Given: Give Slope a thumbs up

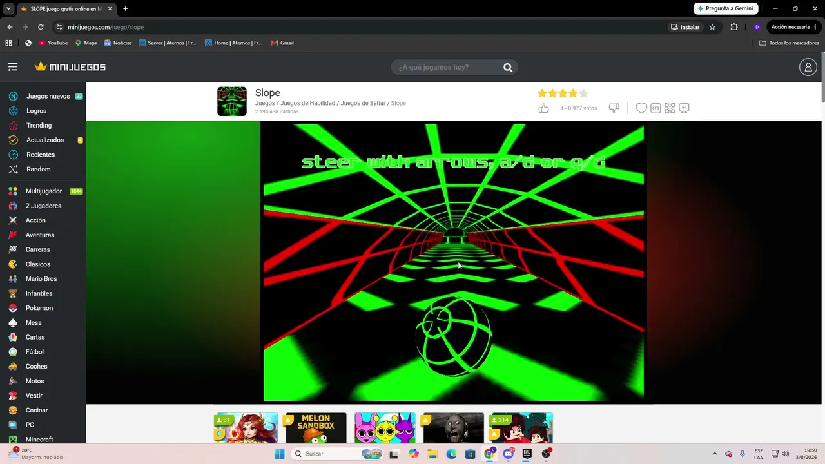Looking at the screenshot, I should [x=543, y=108].
